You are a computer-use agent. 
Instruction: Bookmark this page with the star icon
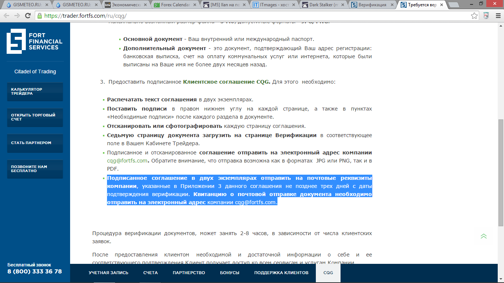click(474, 16)
